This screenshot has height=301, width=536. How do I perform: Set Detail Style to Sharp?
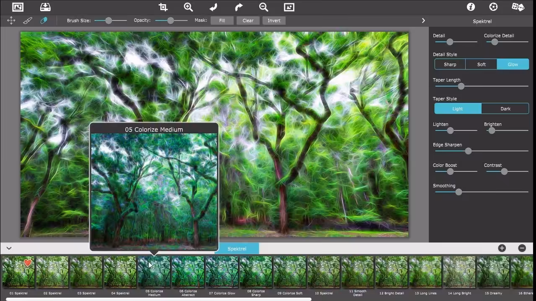[x=450, y=64]
